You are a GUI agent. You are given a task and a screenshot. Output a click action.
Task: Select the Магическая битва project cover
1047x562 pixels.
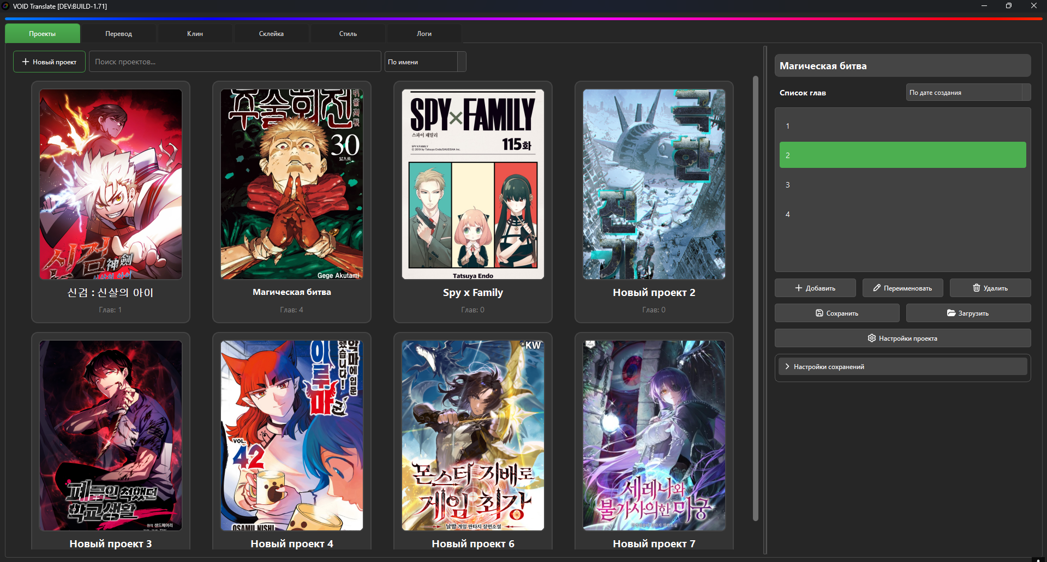point(291,184)
